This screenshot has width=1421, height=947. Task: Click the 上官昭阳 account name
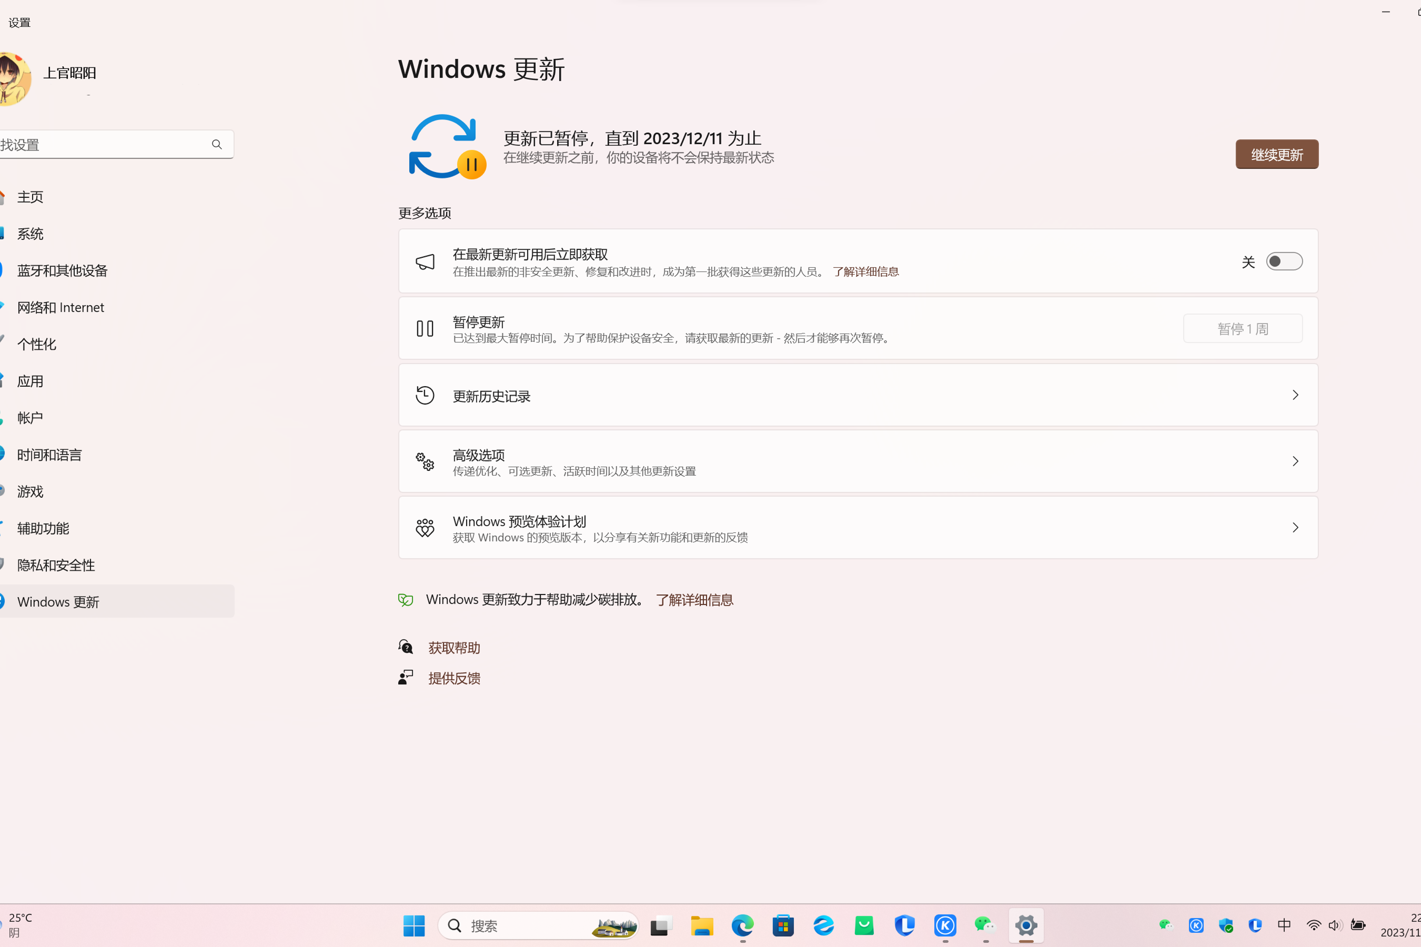pos(70,72)
